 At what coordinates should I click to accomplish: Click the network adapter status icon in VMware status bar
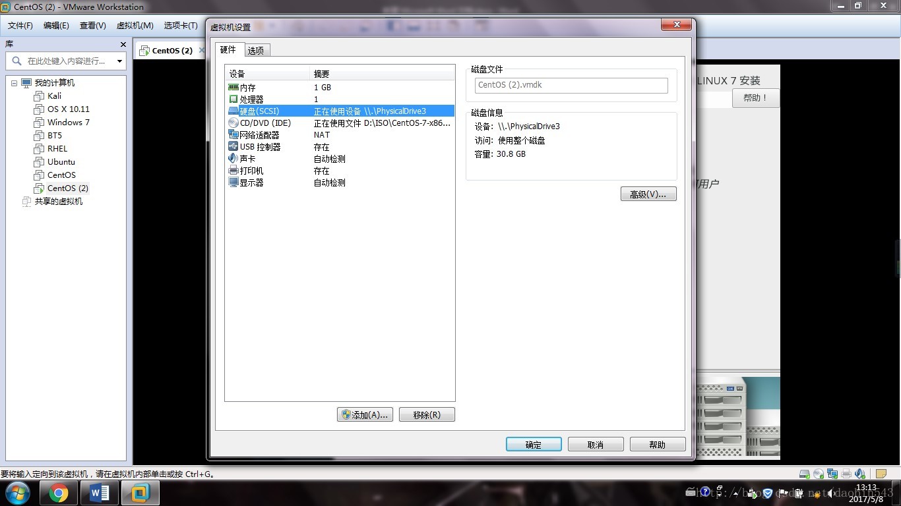[832, 474]
